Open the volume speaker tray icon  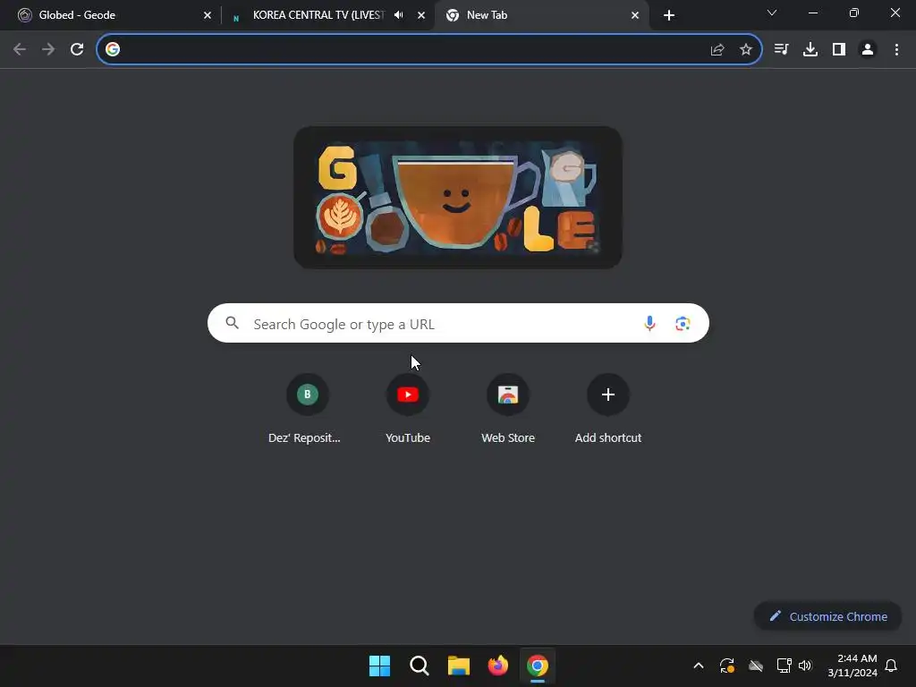click(806, 666)
